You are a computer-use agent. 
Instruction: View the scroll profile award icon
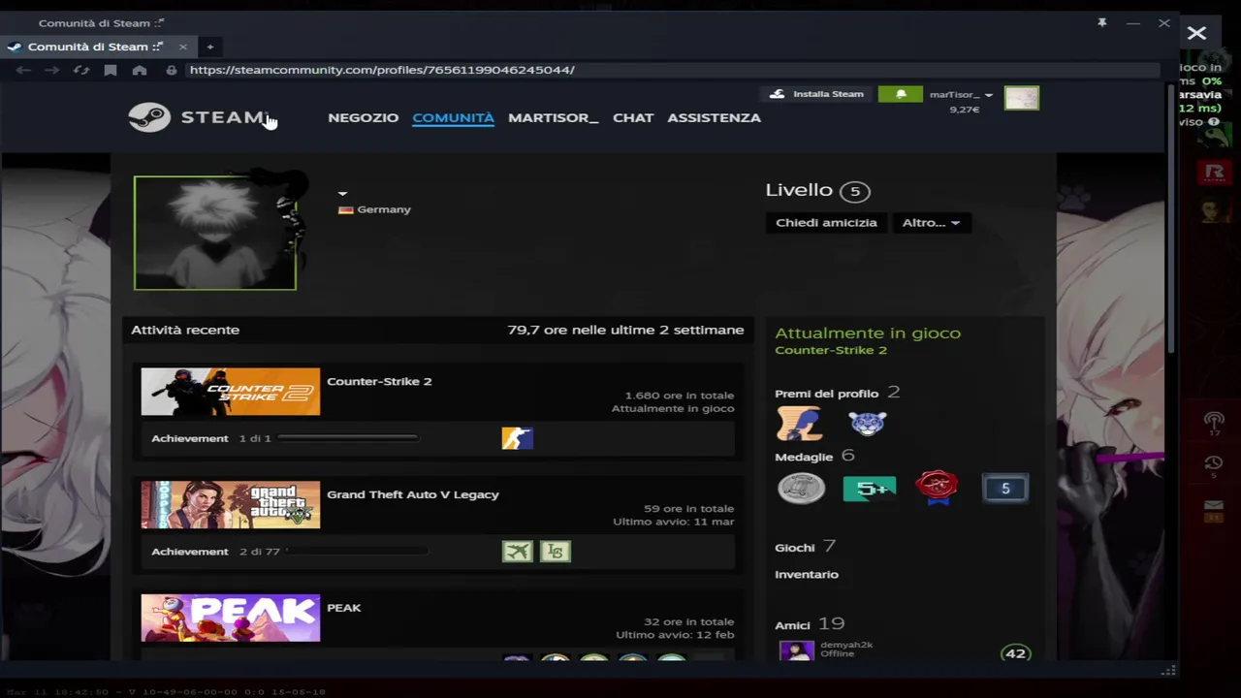[799, 424]
